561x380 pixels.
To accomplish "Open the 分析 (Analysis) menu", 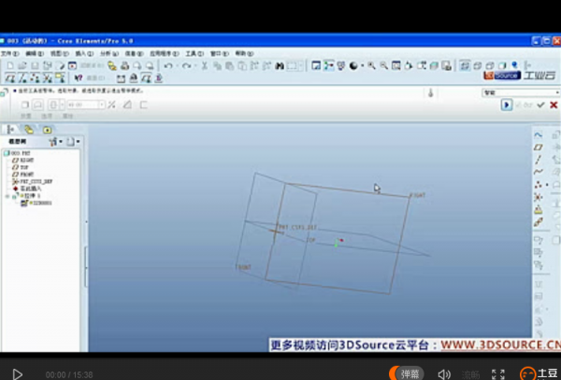I will click(x=109, y=54).
